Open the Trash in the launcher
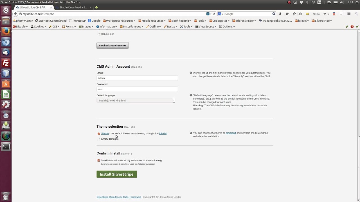The image size is (360, 202). click(6, 196)
